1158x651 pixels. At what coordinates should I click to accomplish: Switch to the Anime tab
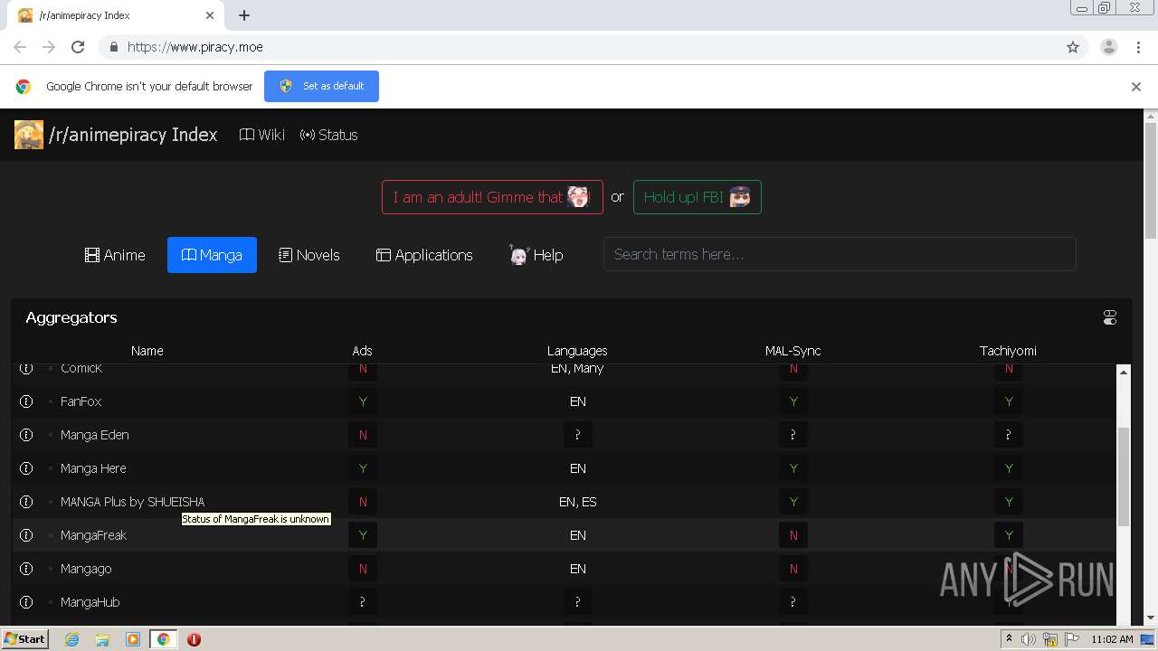(x=115, y=255)
